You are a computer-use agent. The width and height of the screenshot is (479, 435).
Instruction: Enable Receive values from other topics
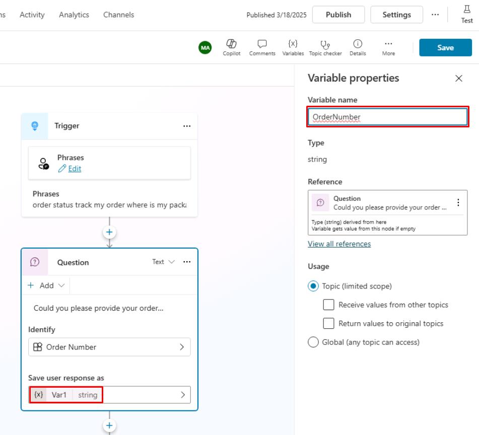(328, 305)
